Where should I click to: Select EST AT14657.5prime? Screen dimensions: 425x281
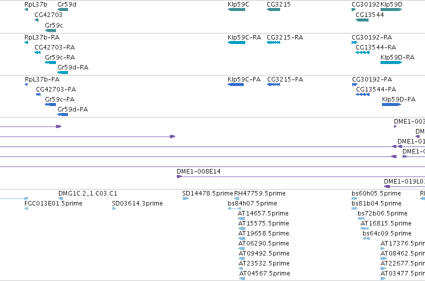(241, 219)
